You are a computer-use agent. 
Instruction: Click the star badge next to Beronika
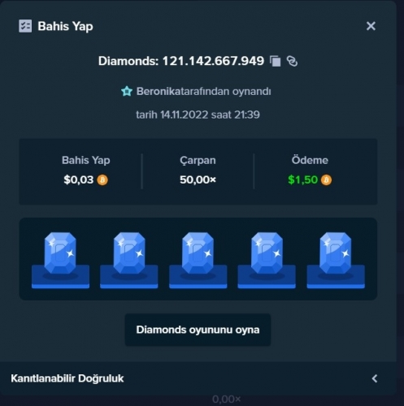[127, 92]
